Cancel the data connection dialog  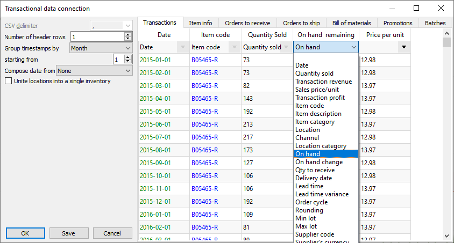click(x=112, y=233)
